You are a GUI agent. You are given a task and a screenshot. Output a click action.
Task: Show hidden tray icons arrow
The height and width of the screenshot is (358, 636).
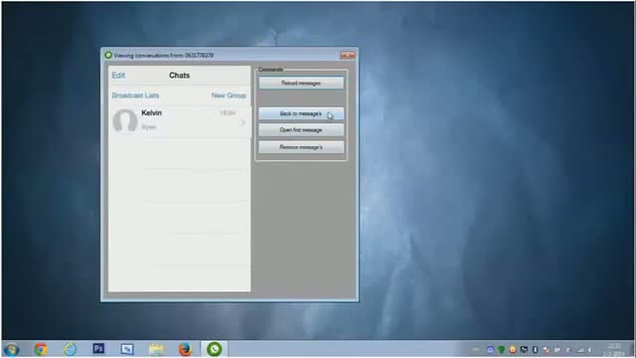tap(476, 349)
